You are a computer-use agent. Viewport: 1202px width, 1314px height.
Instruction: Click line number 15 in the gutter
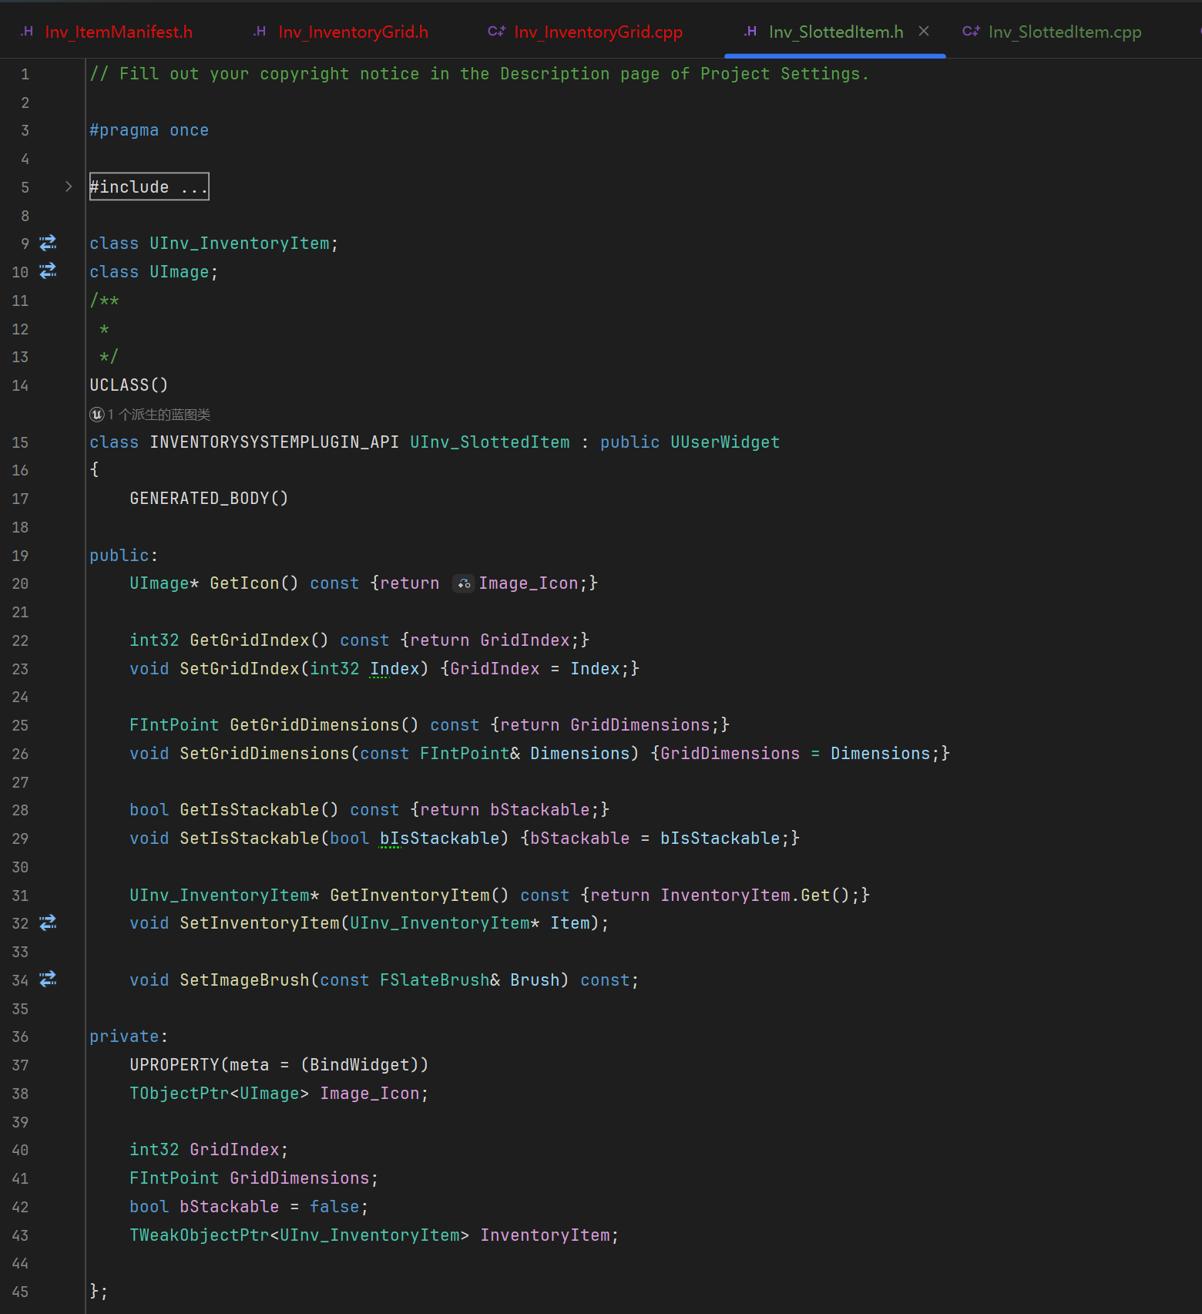(x=20, y=442)
